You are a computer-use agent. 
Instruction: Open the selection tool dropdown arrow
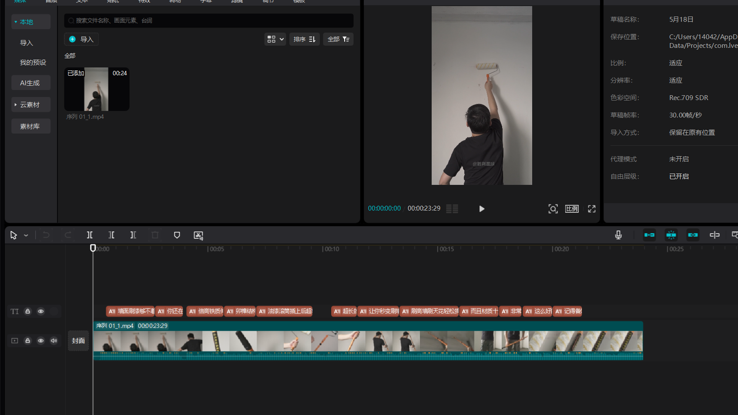[x=26, y=235]
